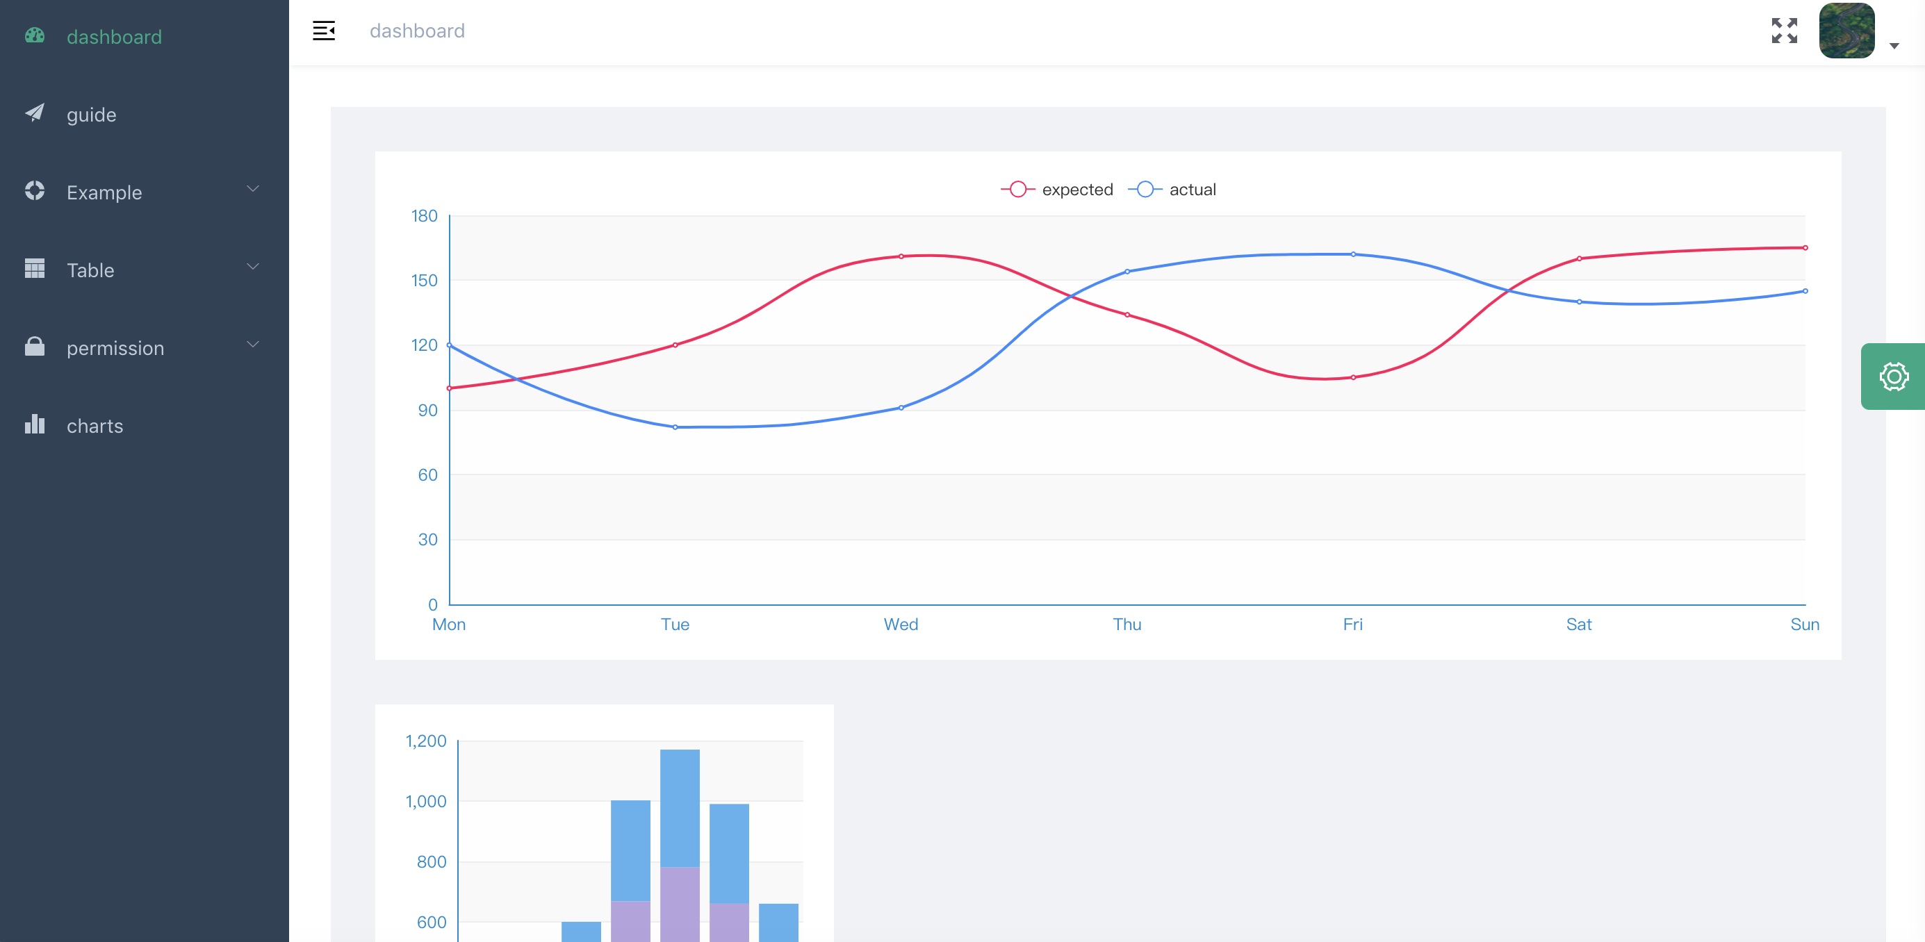Select the dashboard menu item

coord(114,35)
